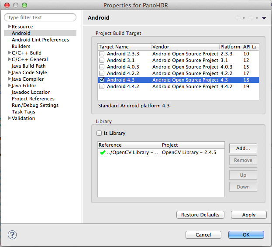This screenshot has width=272, height=247.
Task: Click the 'OpenCV Library - 2.4.5' project cell
Action: [x=189, y=152]
